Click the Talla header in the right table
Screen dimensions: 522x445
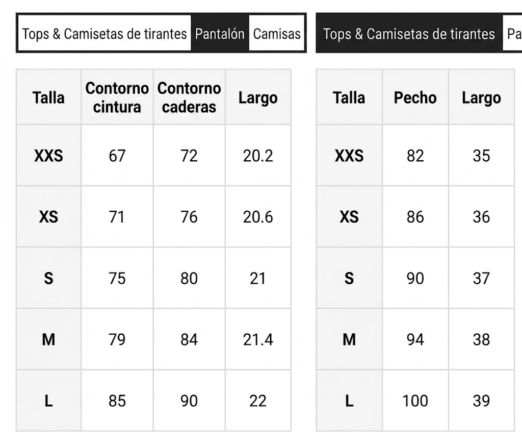point(349,97)
